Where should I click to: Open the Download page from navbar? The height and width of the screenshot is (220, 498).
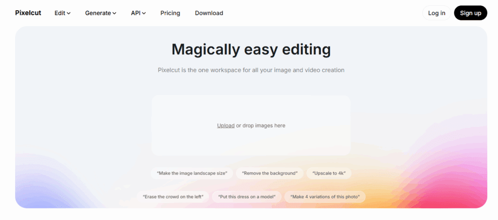(x=209, y=13)
